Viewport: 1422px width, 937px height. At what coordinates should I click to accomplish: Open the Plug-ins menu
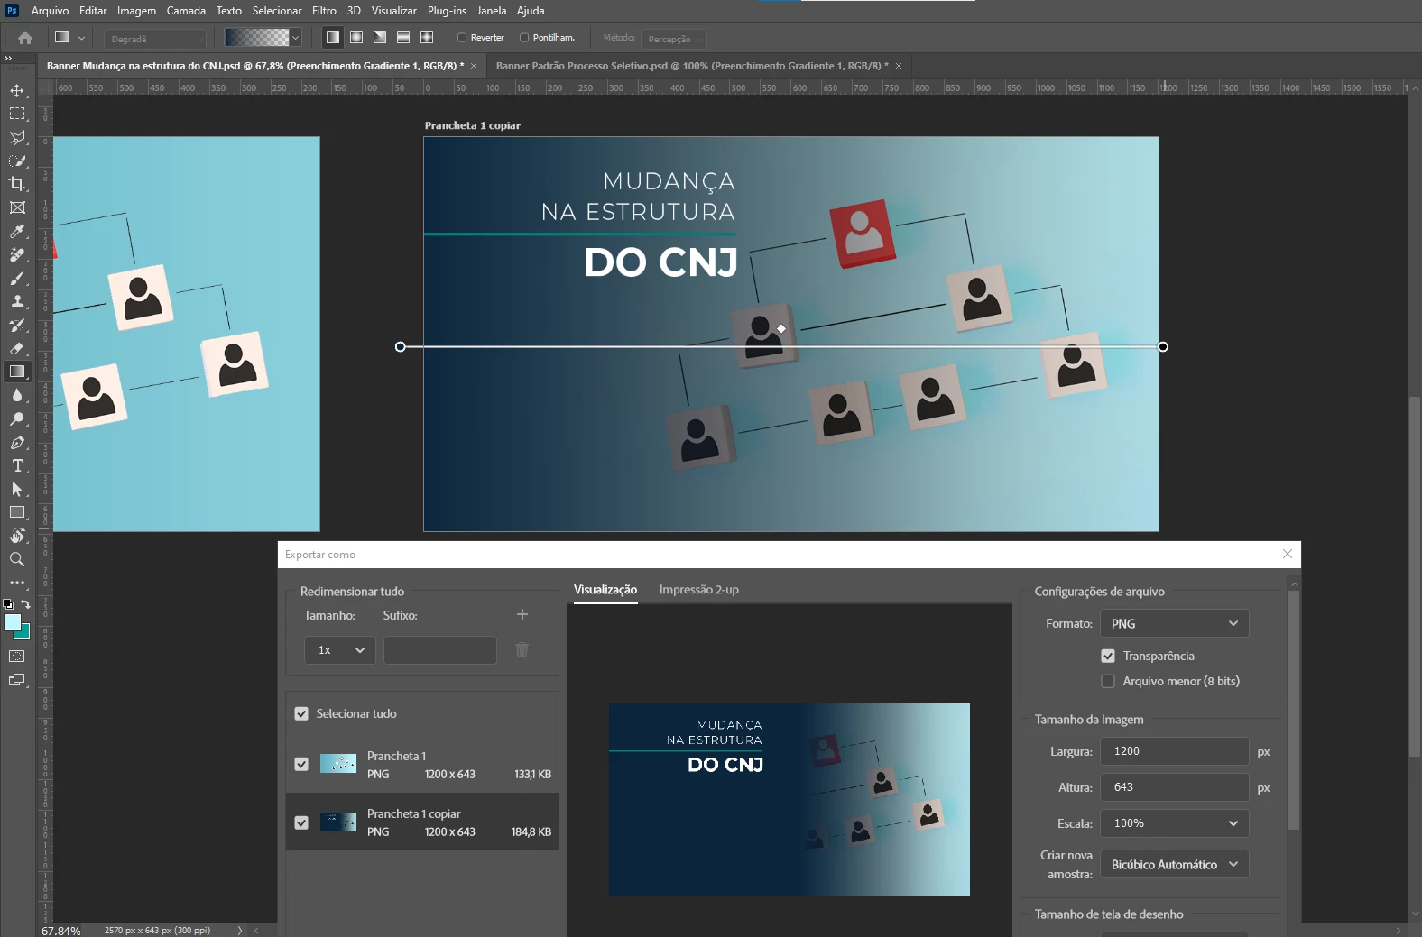pyautogui.click(x=447, y=11)
